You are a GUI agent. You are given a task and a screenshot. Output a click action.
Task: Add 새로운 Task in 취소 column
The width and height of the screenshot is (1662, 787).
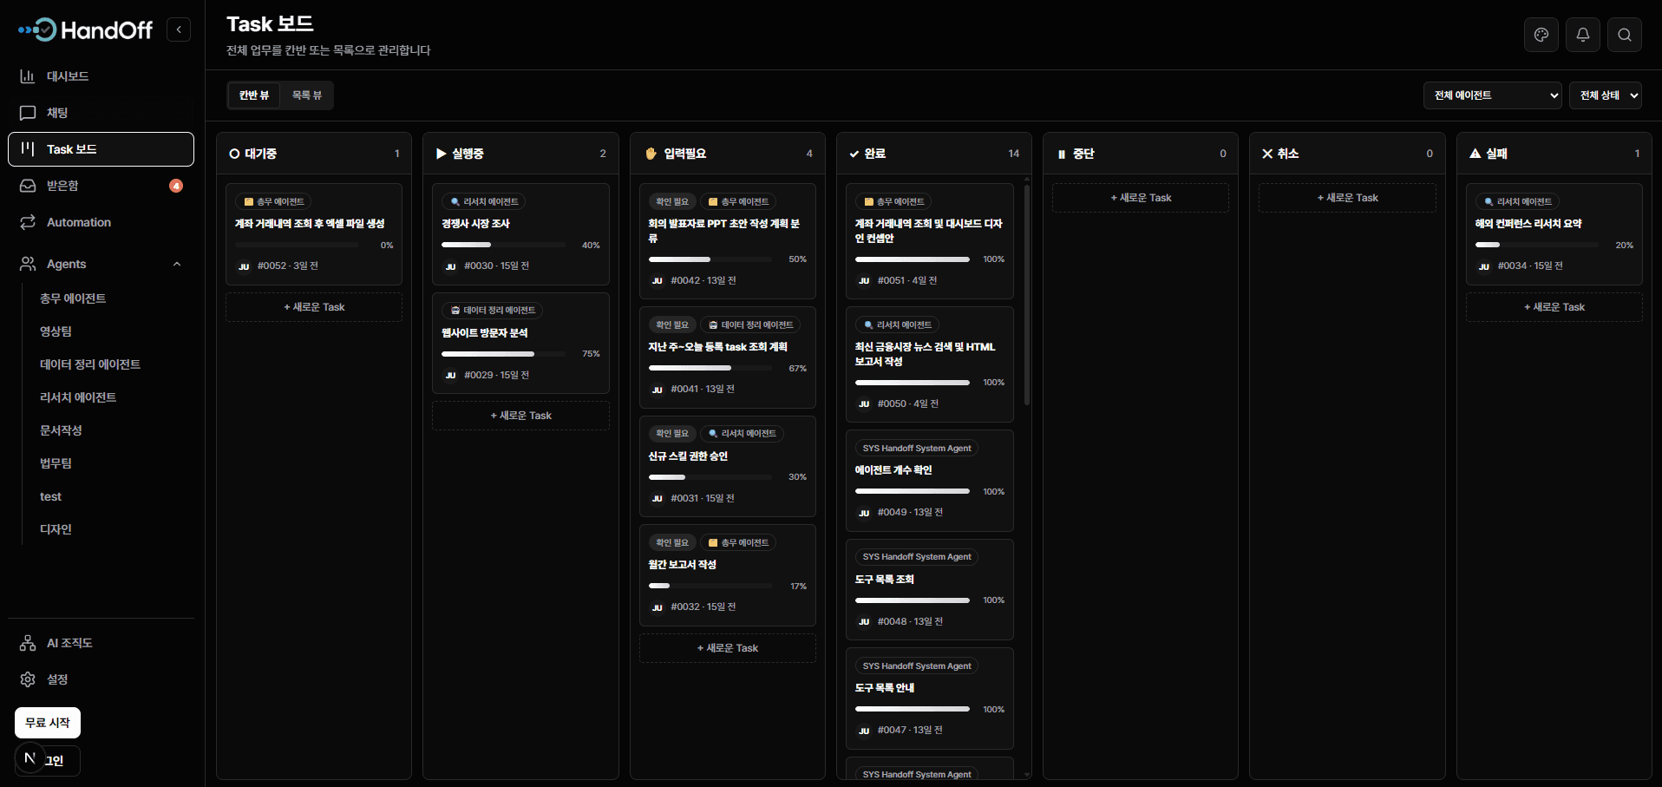1347,198
